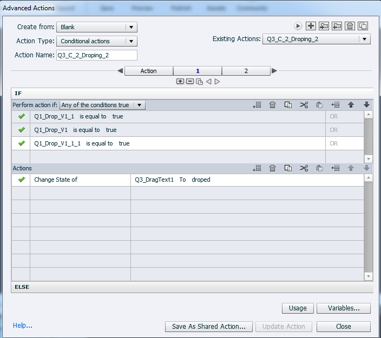Add decision block with small plus icon
Screen dimensions: 381x338
click(180, 82)
